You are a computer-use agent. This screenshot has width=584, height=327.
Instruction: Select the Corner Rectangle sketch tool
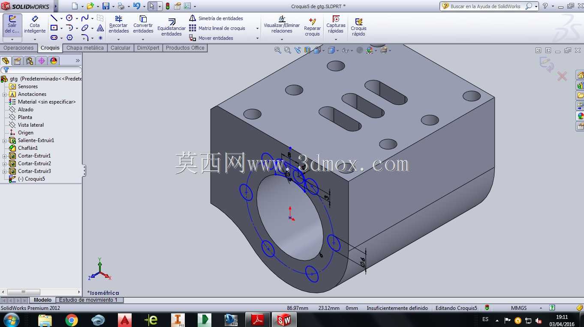(x=54, y=28)
